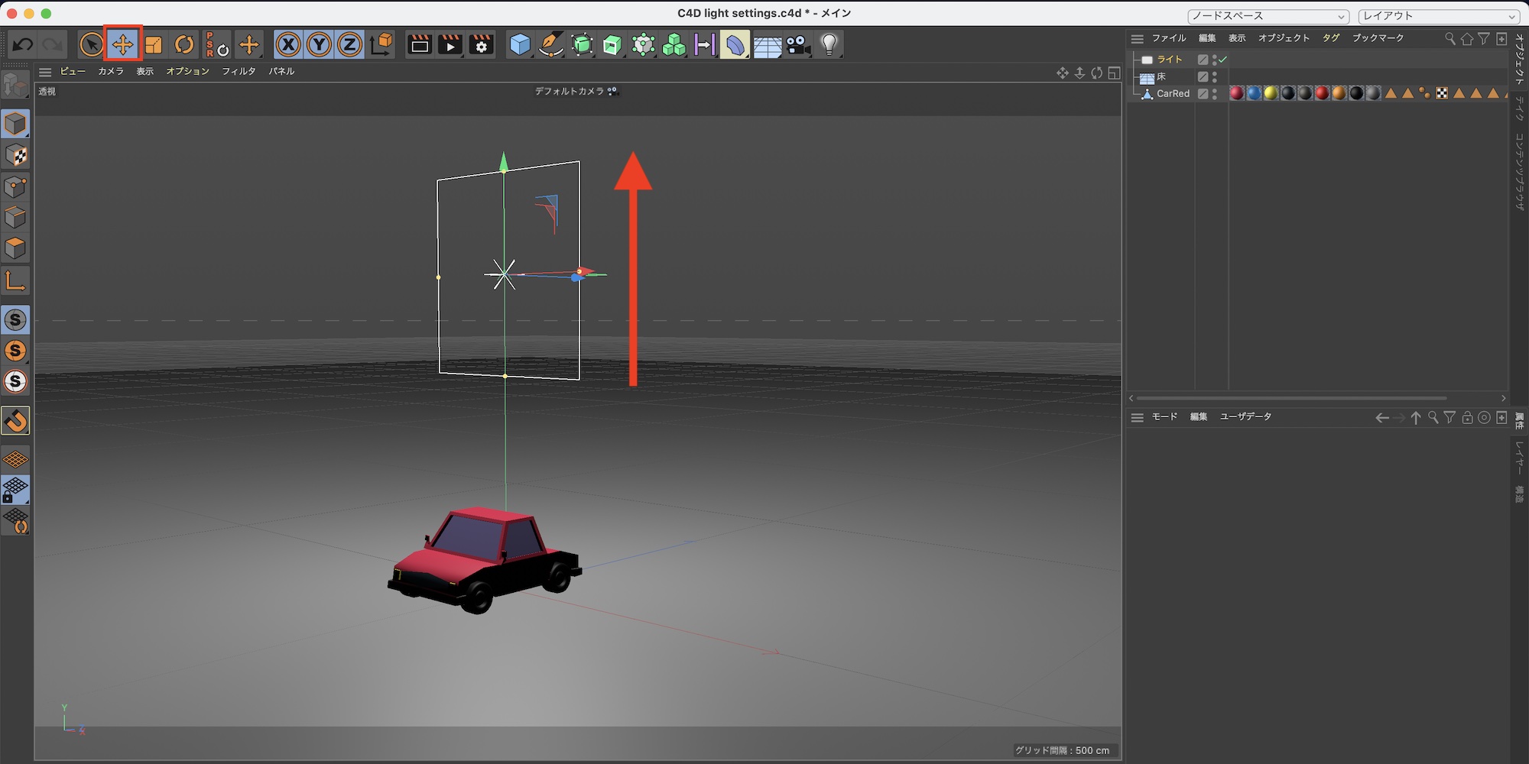Screen dimensions: 1529x764
Task: Open the object manager タグ menu
Action: tap(1331, 38)
